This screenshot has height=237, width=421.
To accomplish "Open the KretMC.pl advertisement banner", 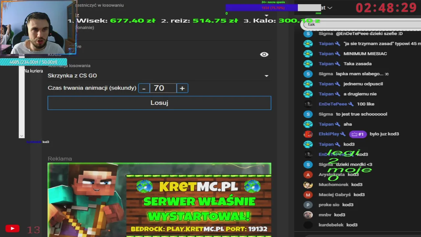I will click(159, 200).
